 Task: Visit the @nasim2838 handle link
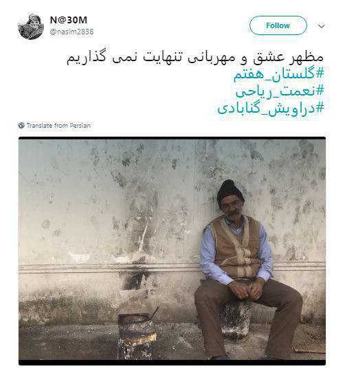(x=71, y=32)
